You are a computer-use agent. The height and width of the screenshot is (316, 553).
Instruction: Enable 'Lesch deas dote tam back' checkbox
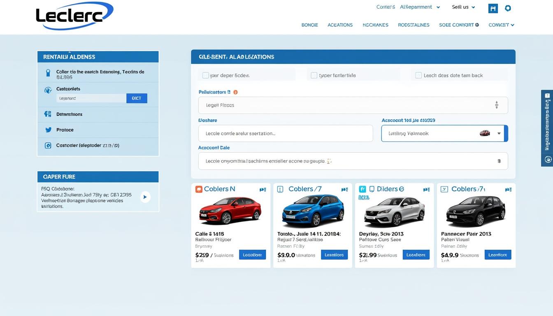[418, 75]
